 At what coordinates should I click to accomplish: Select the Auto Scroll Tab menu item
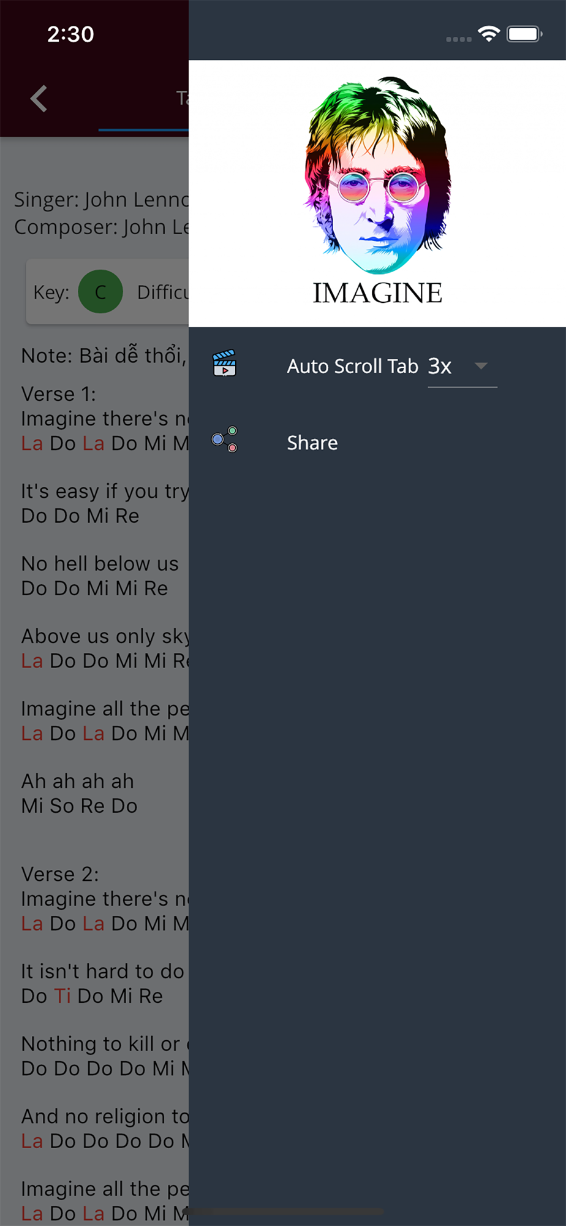coord(352,367)
